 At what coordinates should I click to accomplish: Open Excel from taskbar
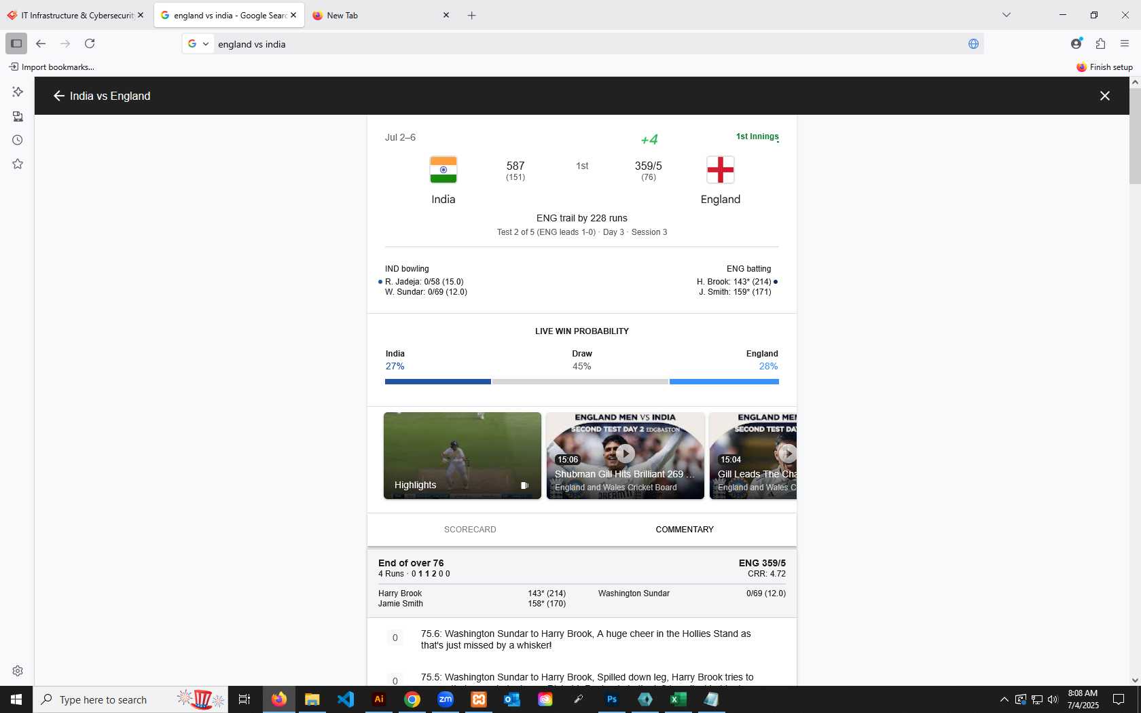coord(678,699)
